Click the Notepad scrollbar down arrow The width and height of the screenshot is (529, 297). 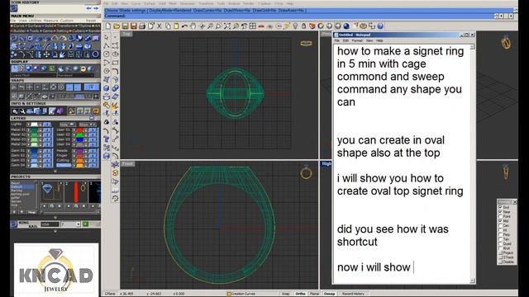pos(472,280)
